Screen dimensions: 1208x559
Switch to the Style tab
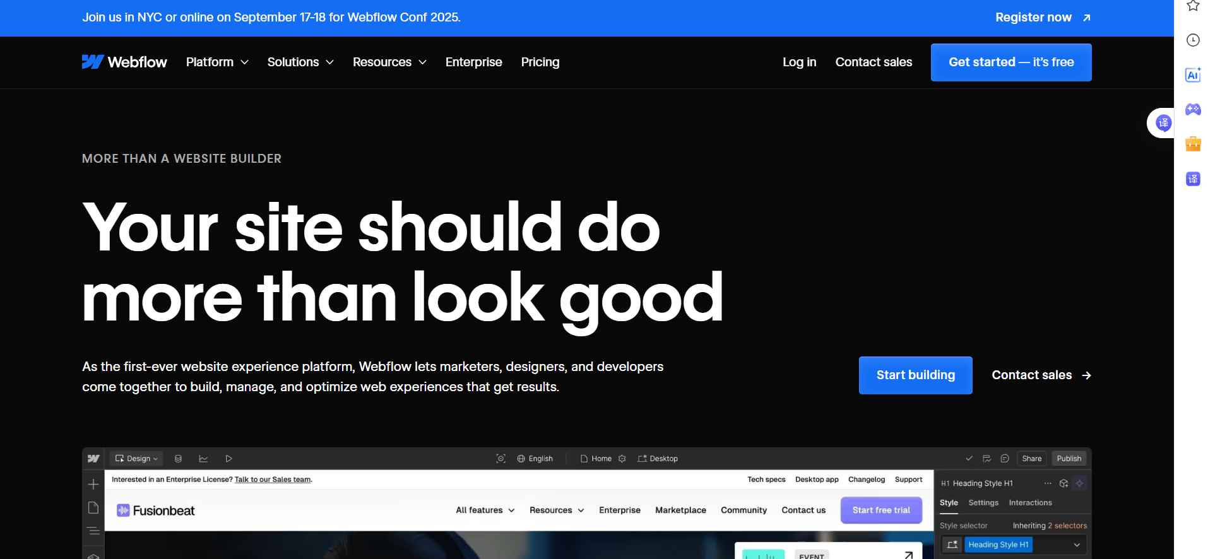point(949,503)
